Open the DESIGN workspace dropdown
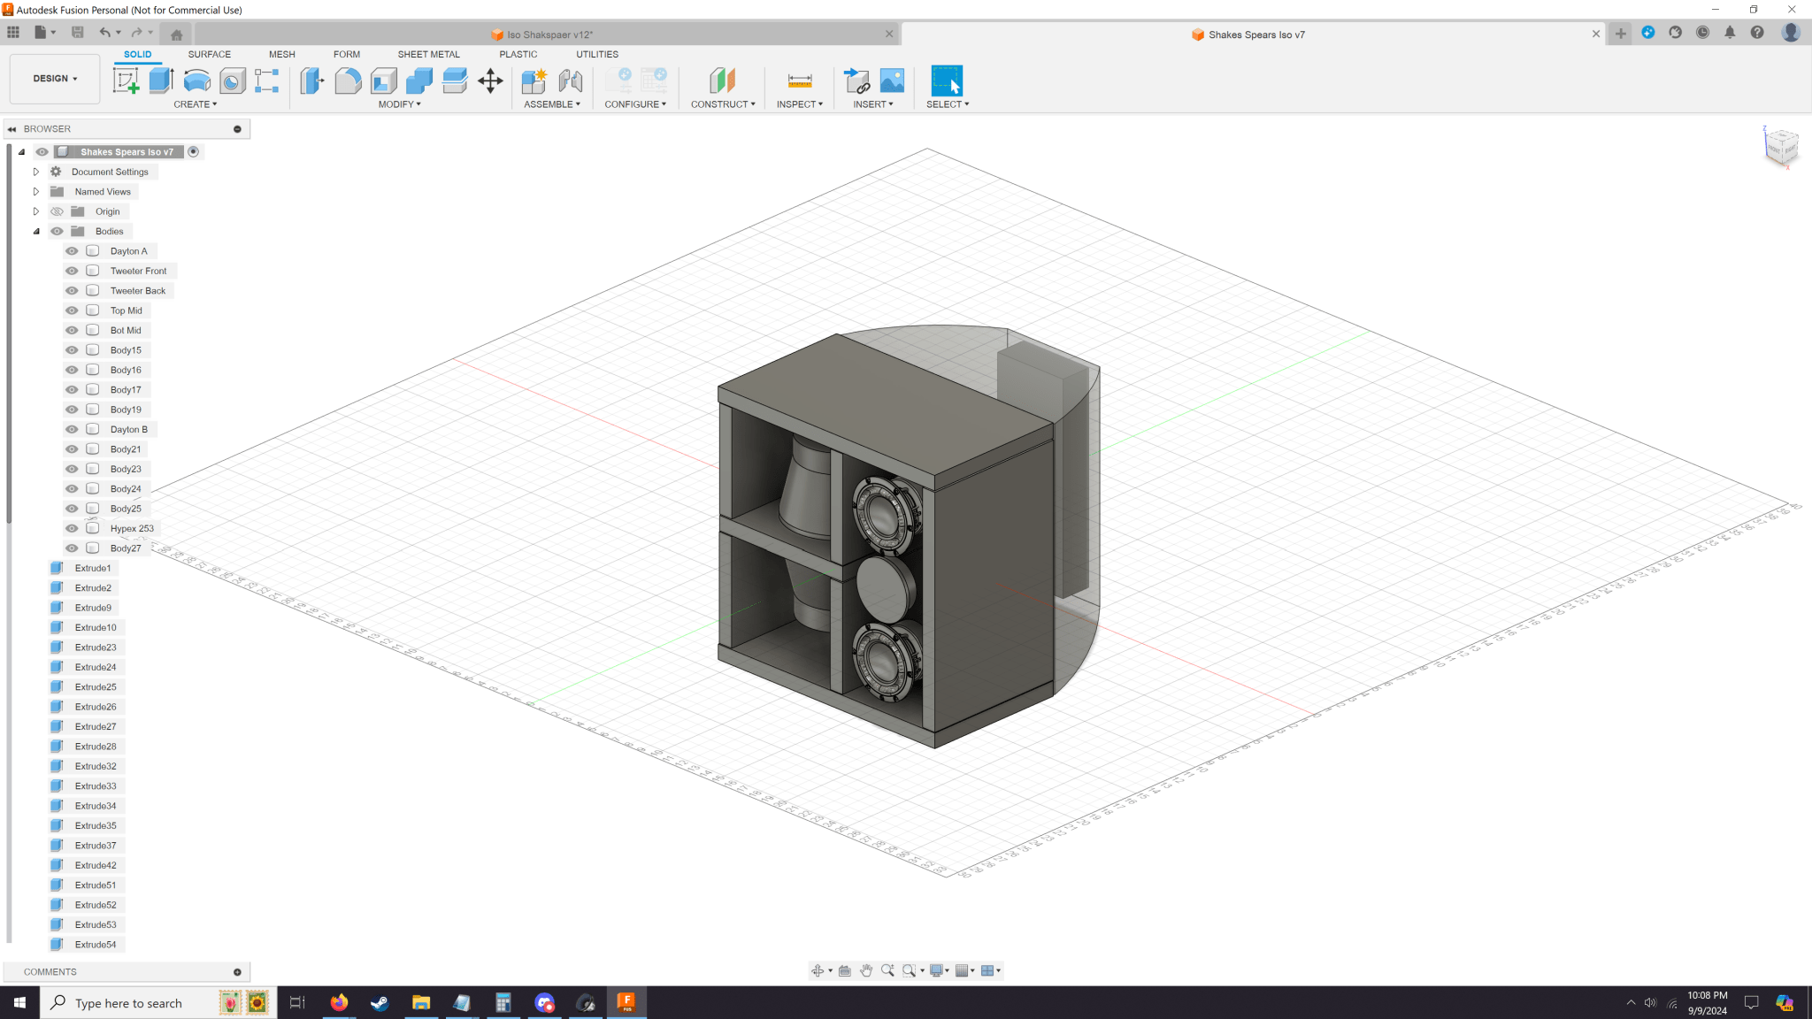The image size is (1812, 1019). coord(55,79)
